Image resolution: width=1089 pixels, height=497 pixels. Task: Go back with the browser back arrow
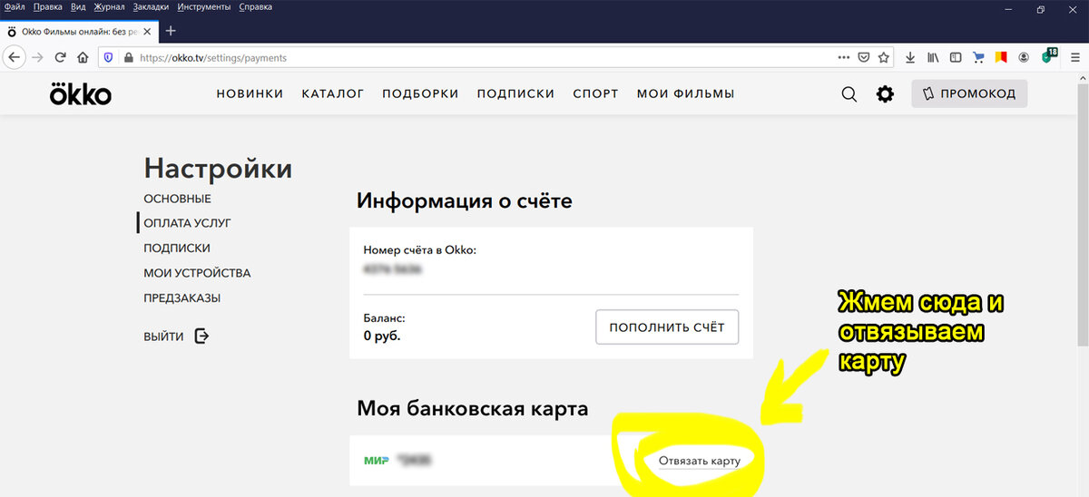[15, 57]
